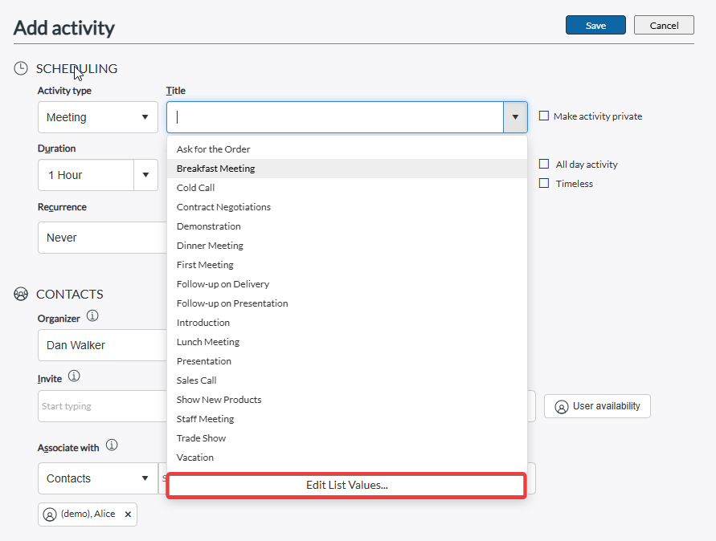Viewport: 716px width, 541px height.
Task: Select Introduction from title list
Action: (x=347, y=323)
